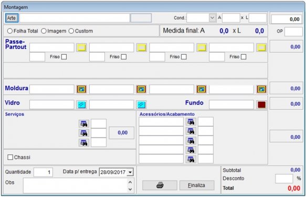Click the Desconto percent input field
The image size is (306, 197).
coord(284,179)
